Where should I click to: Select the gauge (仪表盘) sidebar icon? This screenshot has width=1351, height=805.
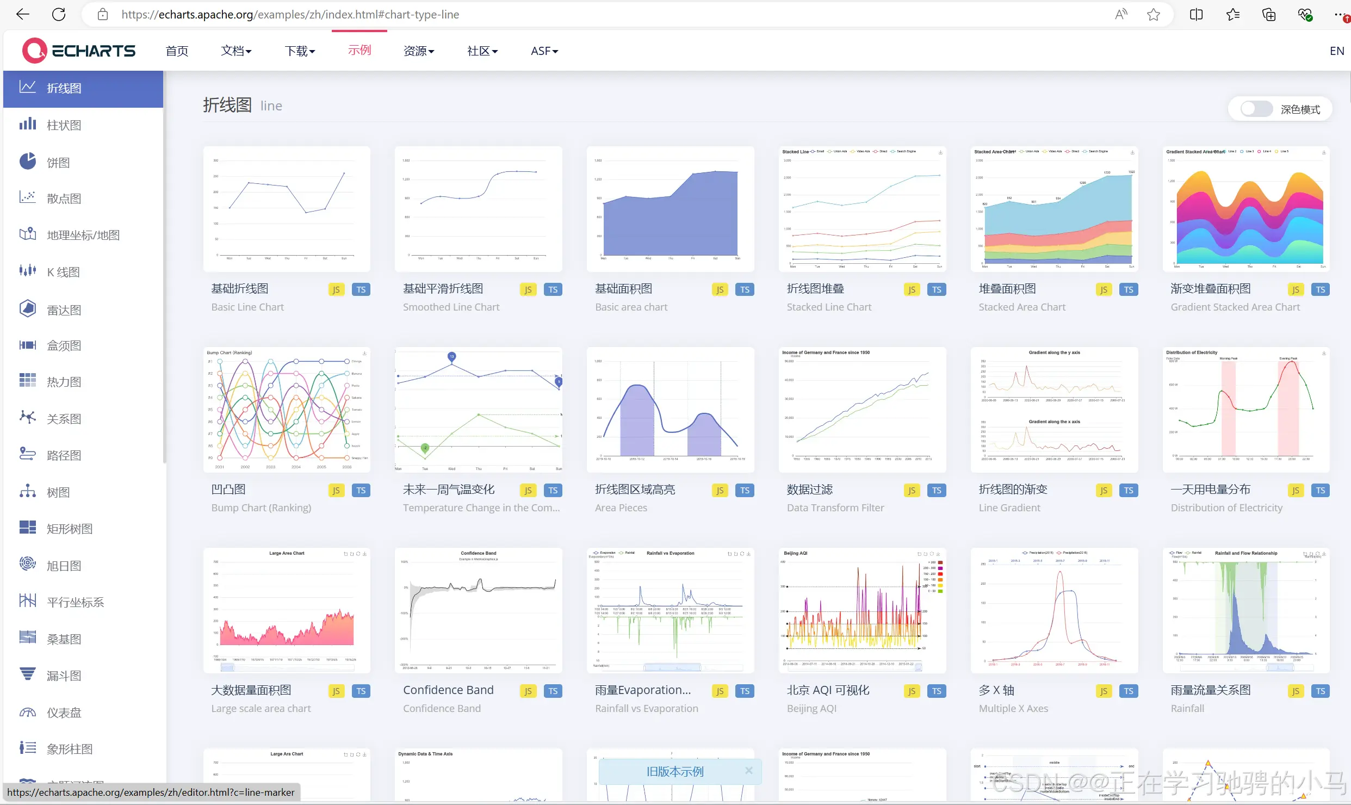28,712
